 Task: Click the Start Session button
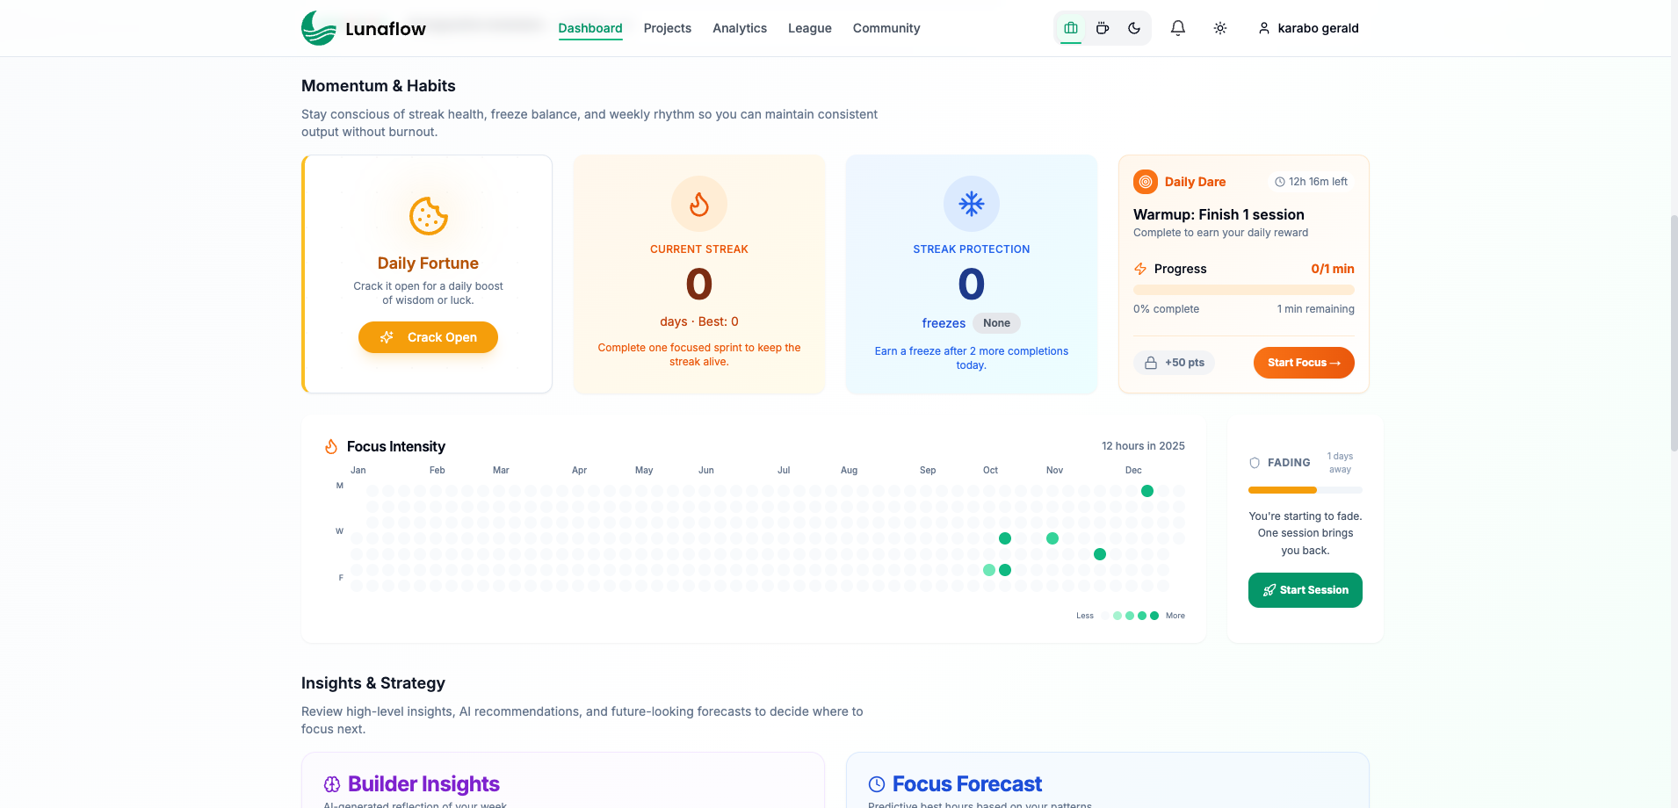[x=1305, y=589]
